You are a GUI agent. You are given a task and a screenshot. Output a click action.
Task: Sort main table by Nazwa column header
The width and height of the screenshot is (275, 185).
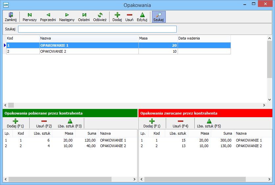pyautogui.click(x=89, y=38)
